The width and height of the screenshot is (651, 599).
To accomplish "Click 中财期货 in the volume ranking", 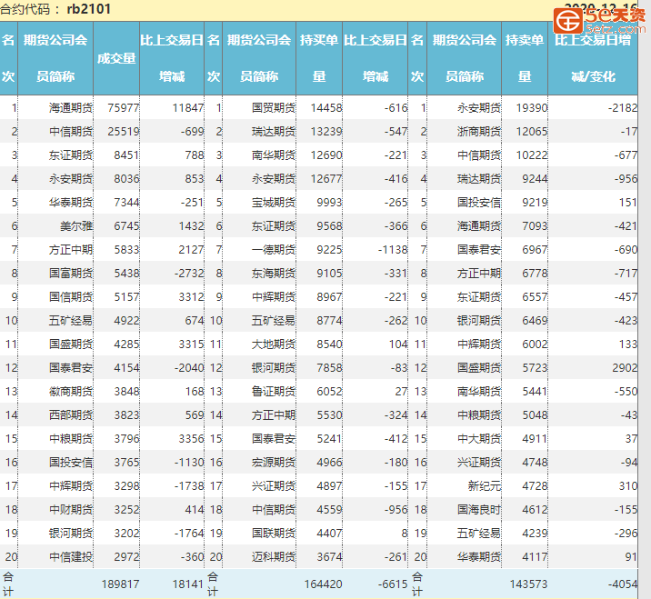I will coord(71,510).
